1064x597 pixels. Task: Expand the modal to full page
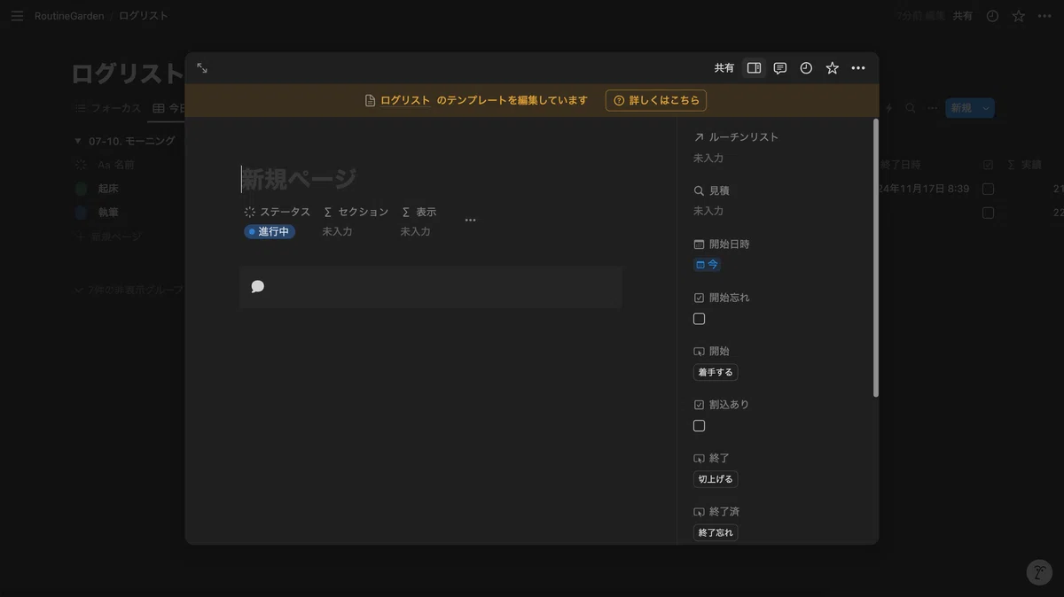click(202, 68)
